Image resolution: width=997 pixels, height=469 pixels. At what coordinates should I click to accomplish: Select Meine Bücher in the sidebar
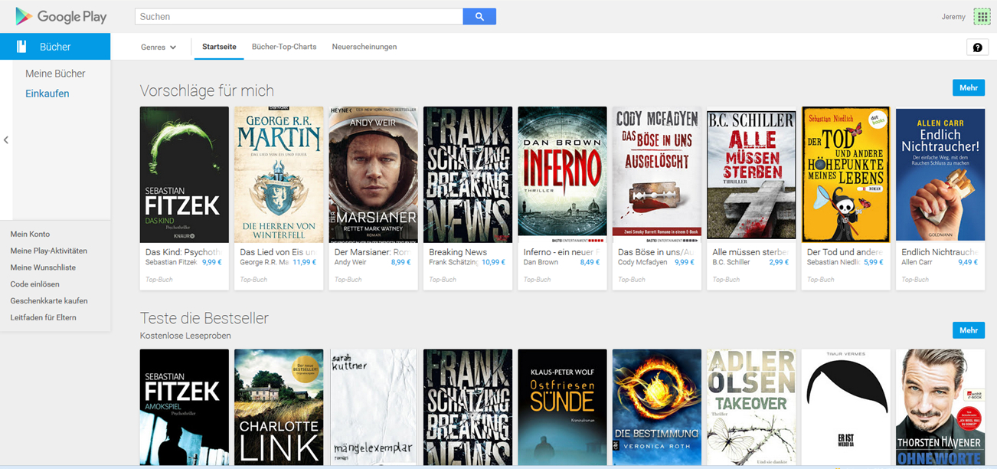point(55,74)
